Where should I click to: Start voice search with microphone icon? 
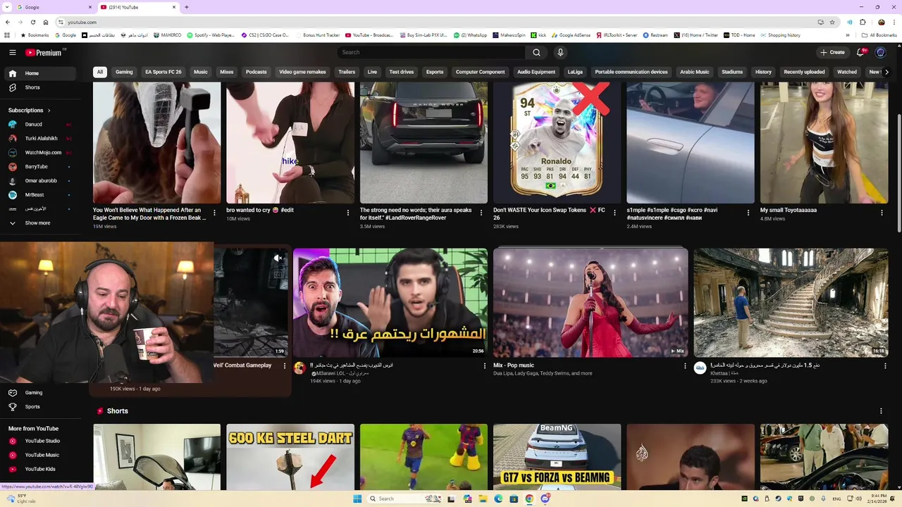click(x=560, y=52)
